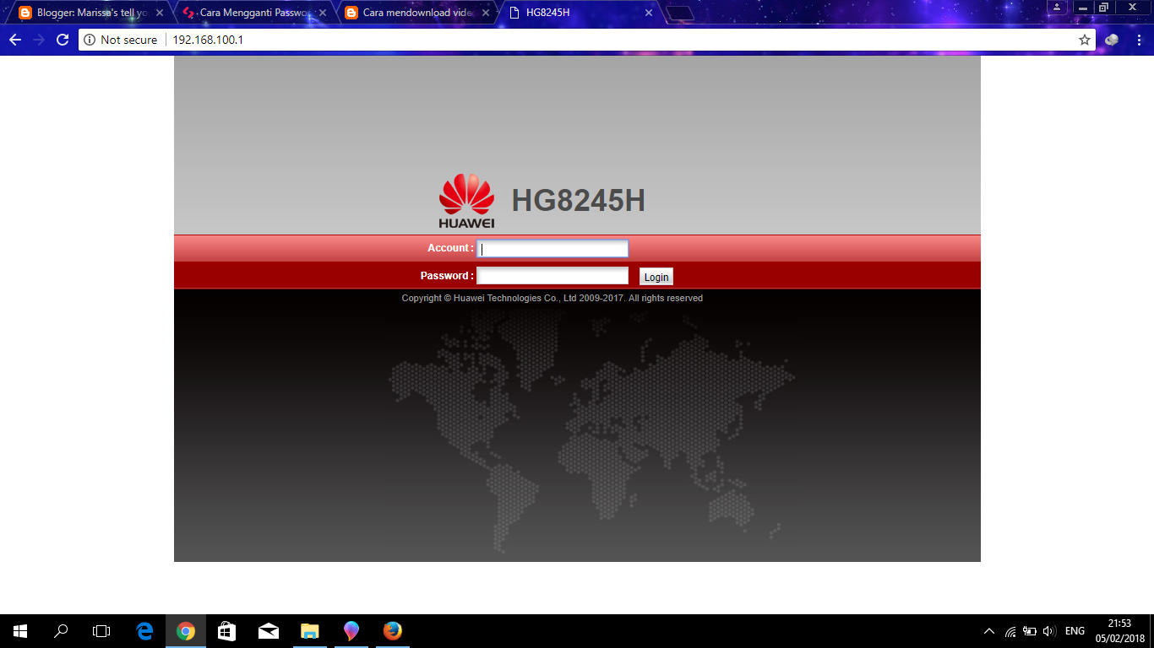The width and height of the screenshot is (1154, 648).
Task: Switch to the Blogger Marisse's tab
Action: click(x=84, y=13)
